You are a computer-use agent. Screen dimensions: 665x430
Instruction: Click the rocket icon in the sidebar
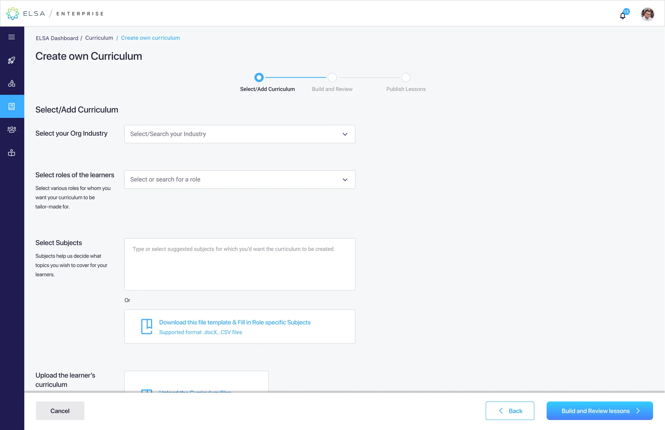pyautogui.click(x=12, y=60)
